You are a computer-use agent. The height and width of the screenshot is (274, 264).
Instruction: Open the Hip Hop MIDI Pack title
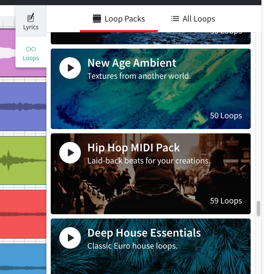[133, 148]
